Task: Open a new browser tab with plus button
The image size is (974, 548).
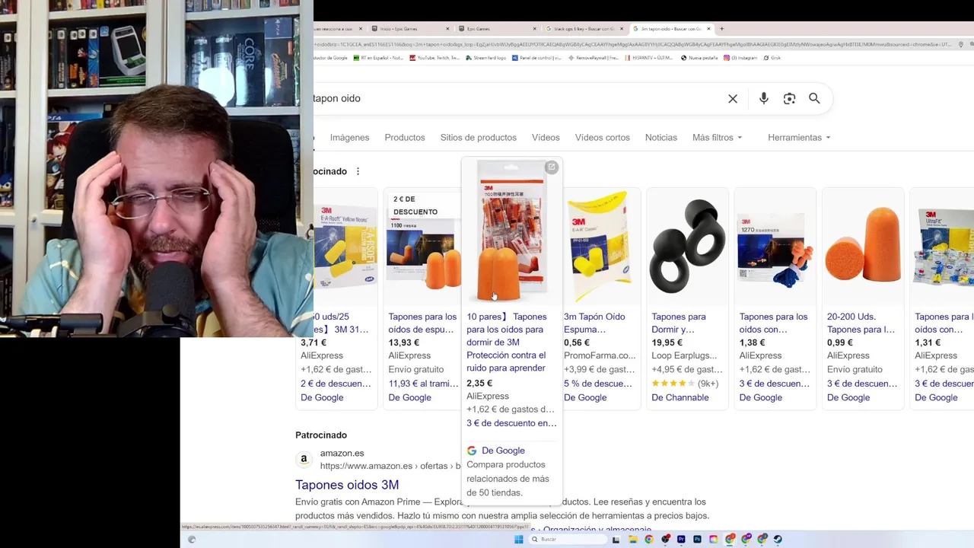Action: click(722, 29)
